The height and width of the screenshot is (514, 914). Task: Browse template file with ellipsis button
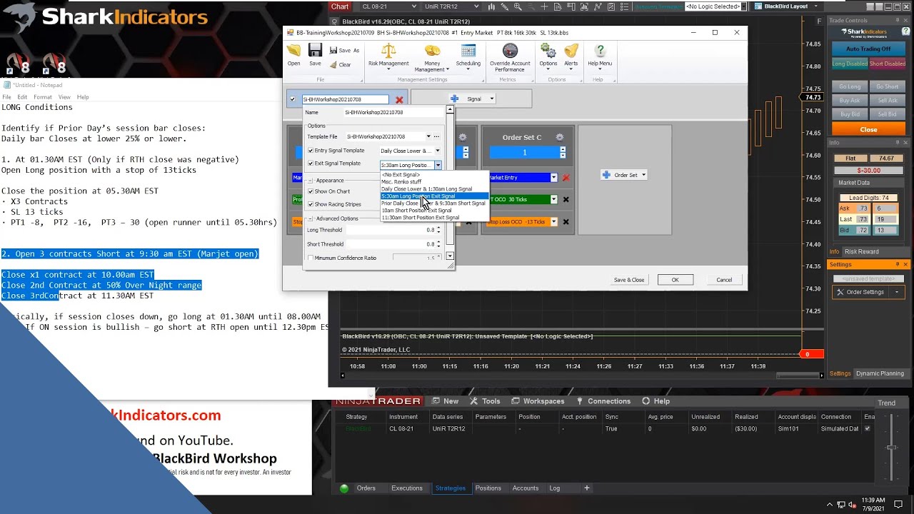[x=436, y=136]
